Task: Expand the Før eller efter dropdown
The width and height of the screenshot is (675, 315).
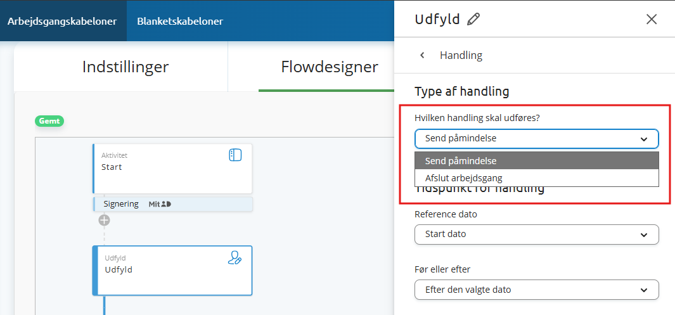Action: (x=536, y=290)
